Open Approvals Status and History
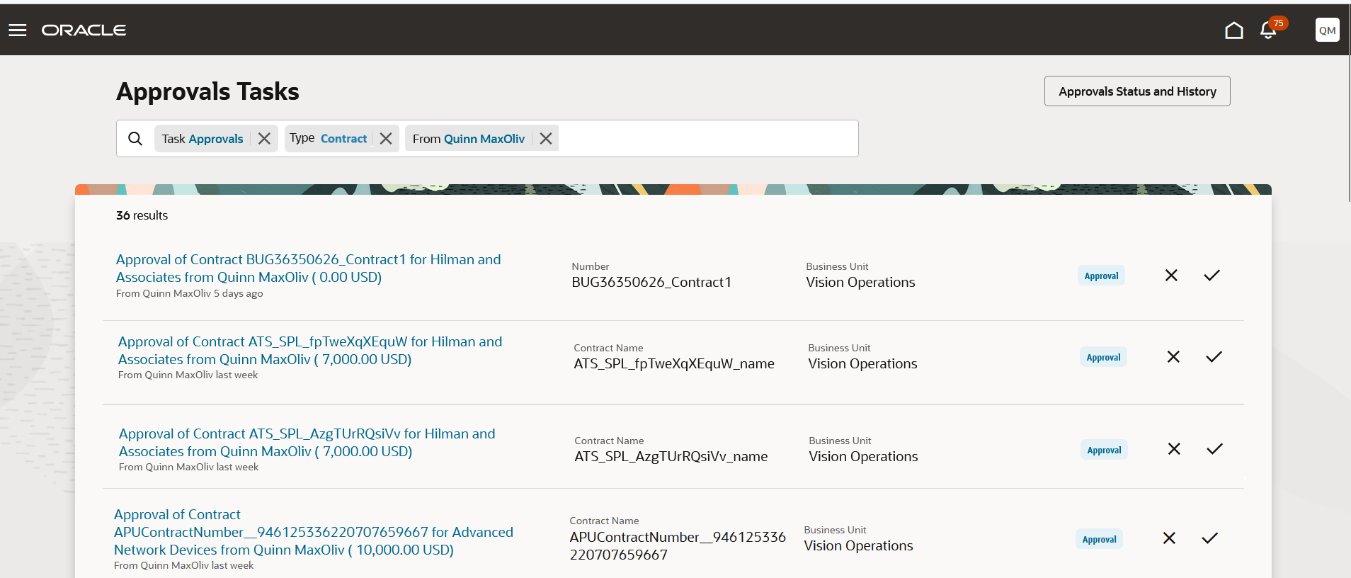Screen dimensions: 1351x578 [1137, 91]
